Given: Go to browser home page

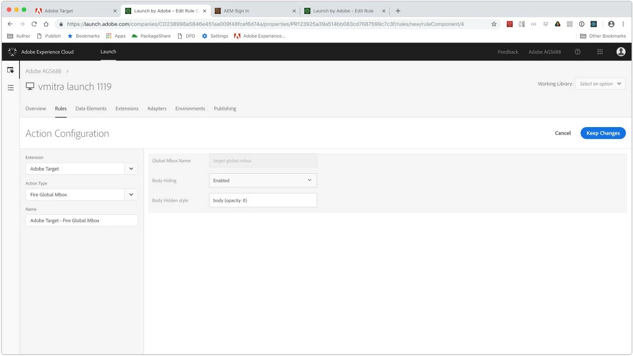Looking at the screenshot, I should coord(46,24).
